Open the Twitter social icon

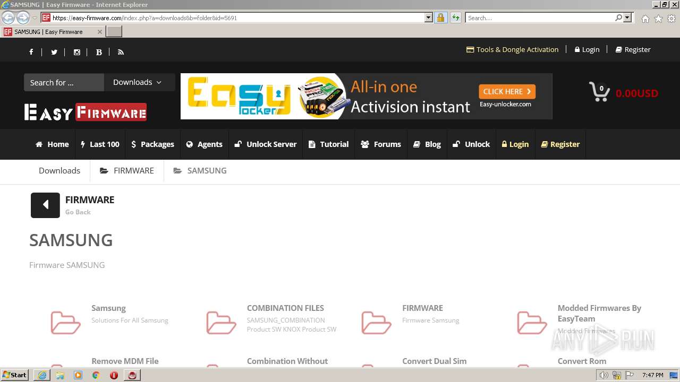54,52
